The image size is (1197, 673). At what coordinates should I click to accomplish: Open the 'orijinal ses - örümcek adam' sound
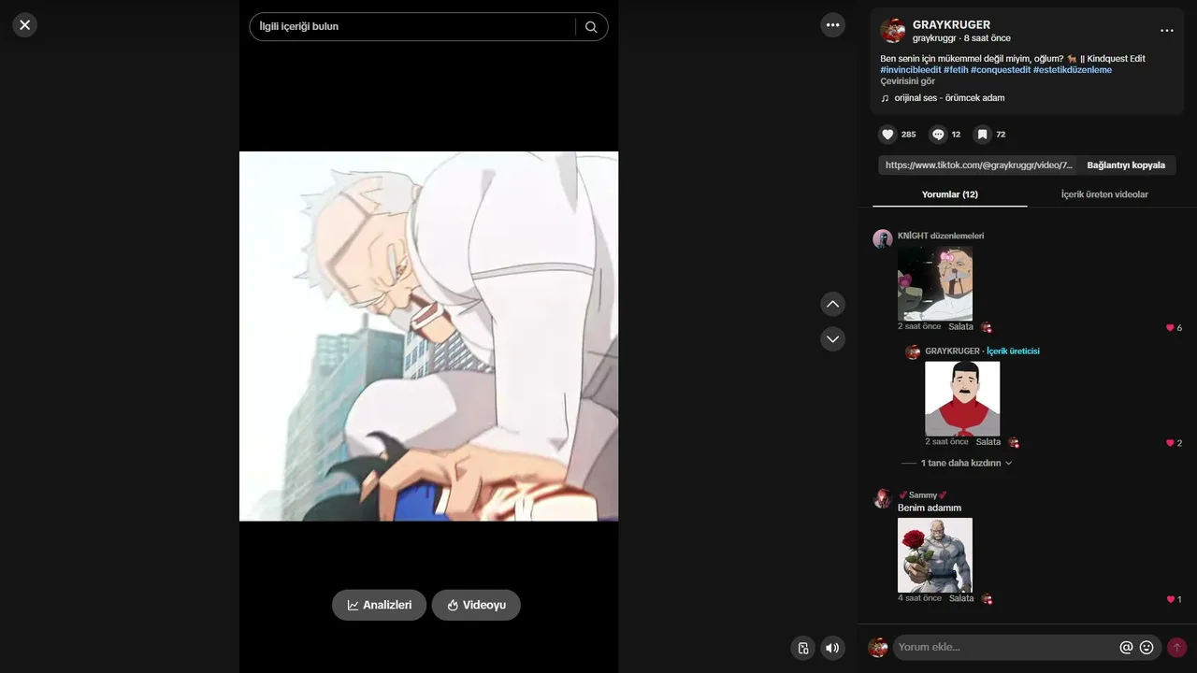[949, 98]
